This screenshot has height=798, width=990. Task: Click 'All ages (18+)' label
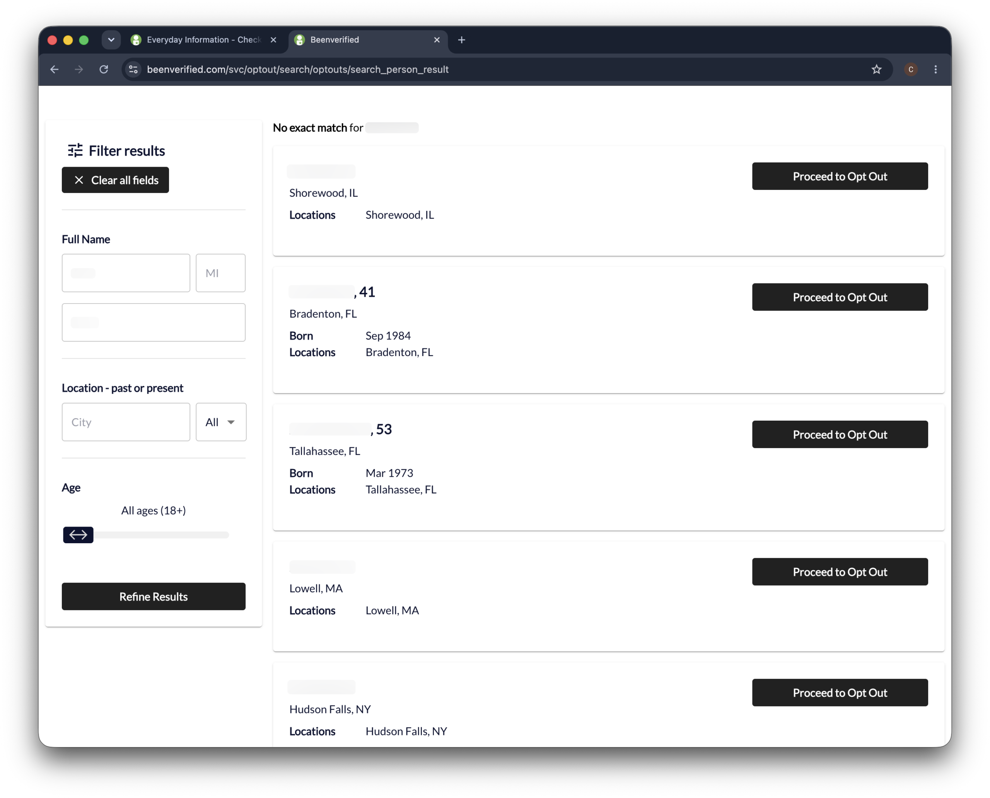[x=154, y=510]
